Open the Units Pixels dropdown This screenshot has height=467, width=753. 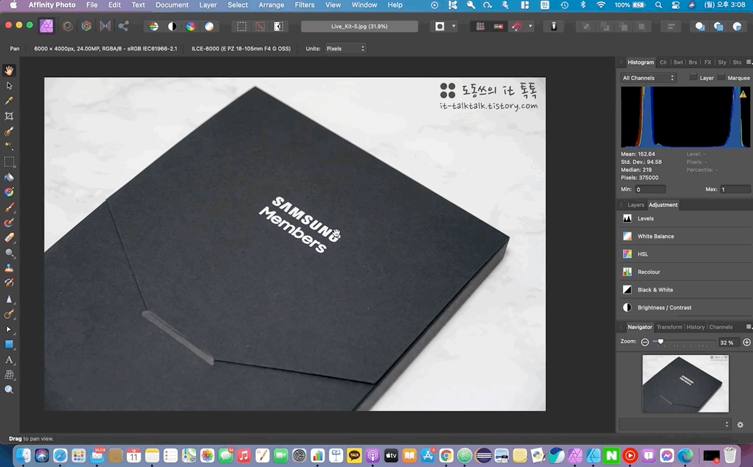(345, 48)
